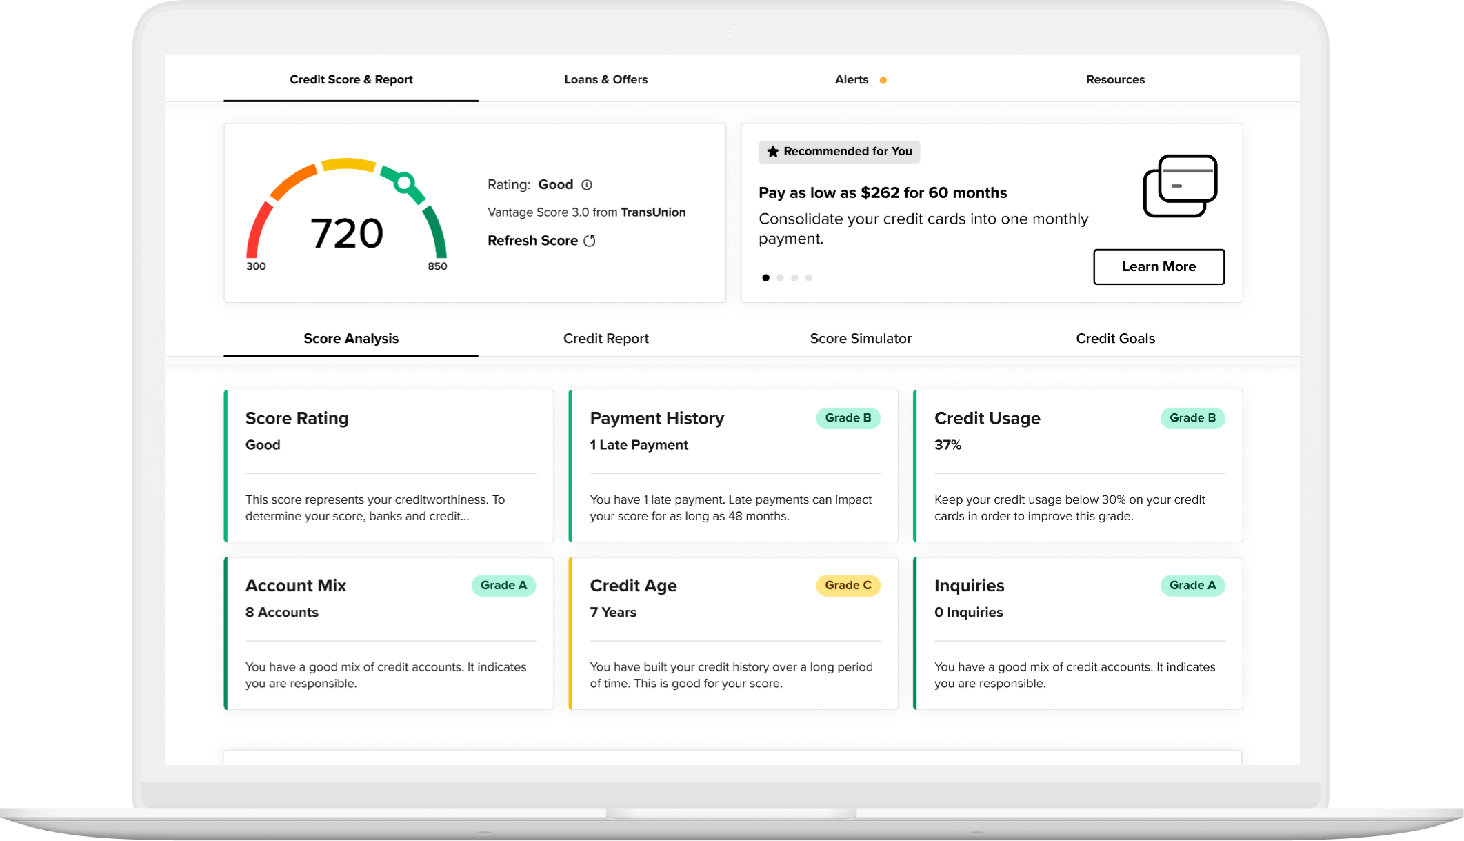Select the fourth carousel dot
Viewport: 1464px width, 841px height.
tap(809, 278)
